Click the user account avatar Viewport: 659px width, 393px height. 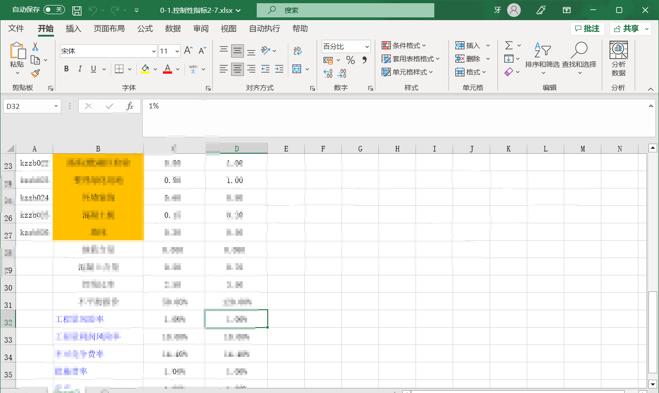point(514,10)
